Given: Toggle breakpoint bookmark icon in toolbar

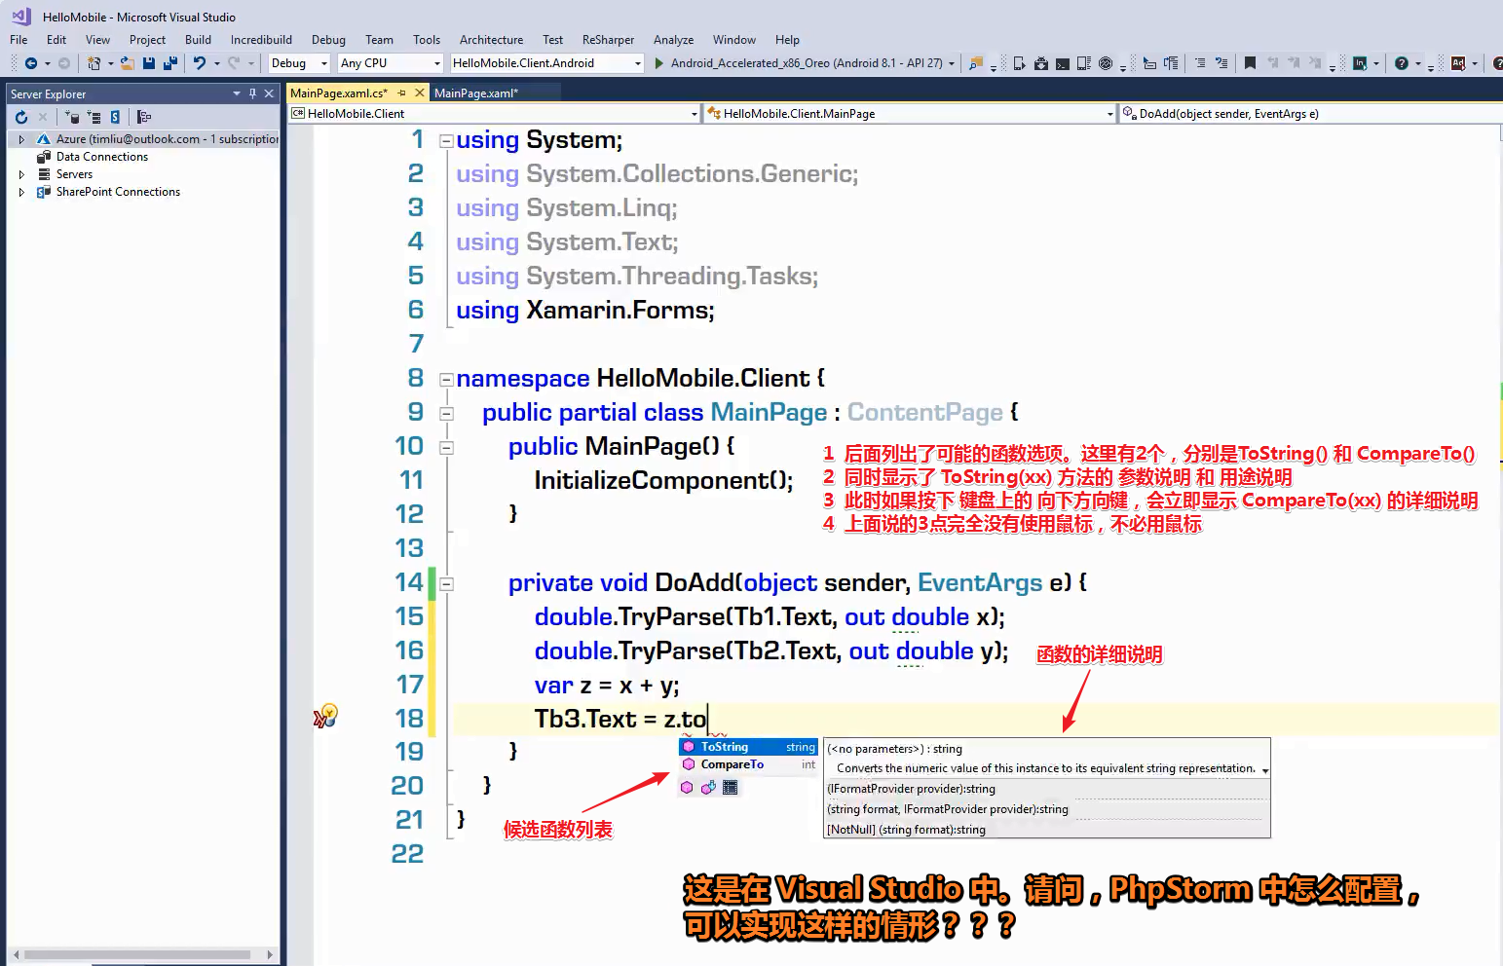Looking at the screenshot, I should pyautogui.click(x=1251, y=63).
